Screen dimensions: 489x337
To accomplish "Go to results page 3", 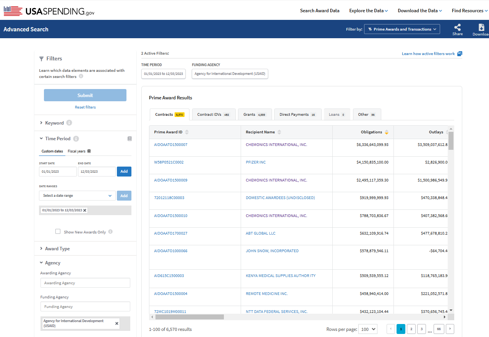I will pos(421,329).
